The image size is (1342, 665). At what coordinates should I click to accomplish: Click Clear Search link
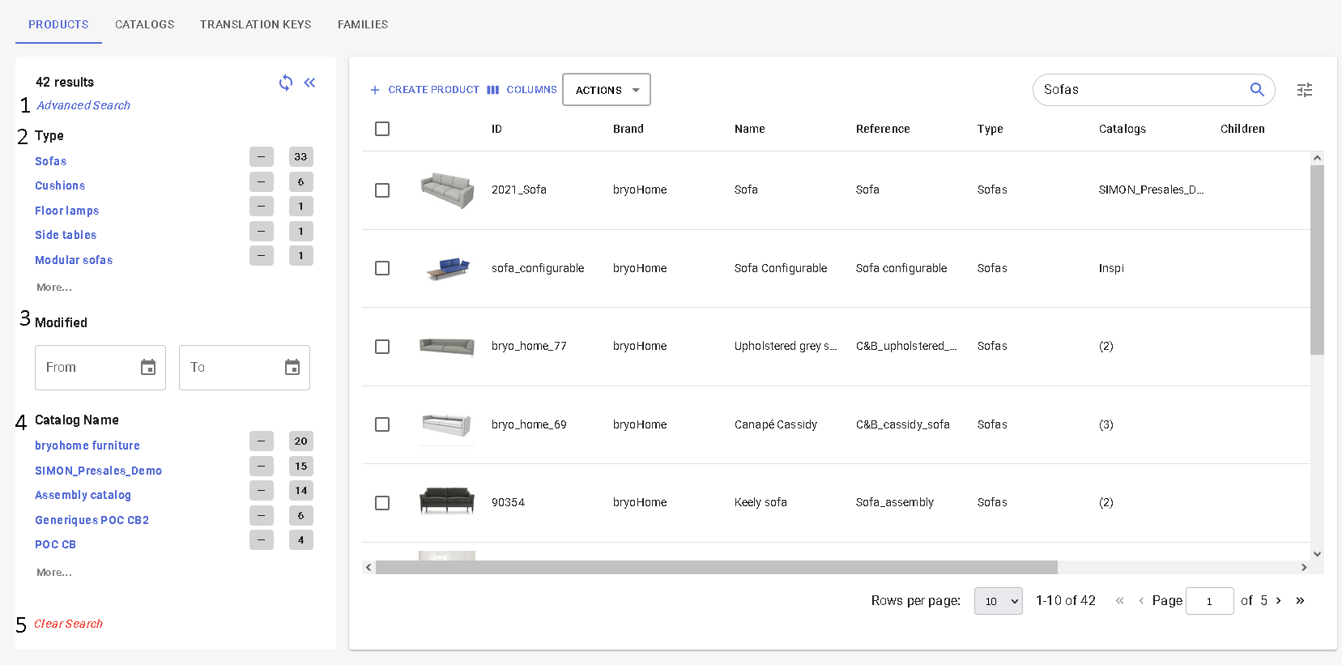point(68,624)
